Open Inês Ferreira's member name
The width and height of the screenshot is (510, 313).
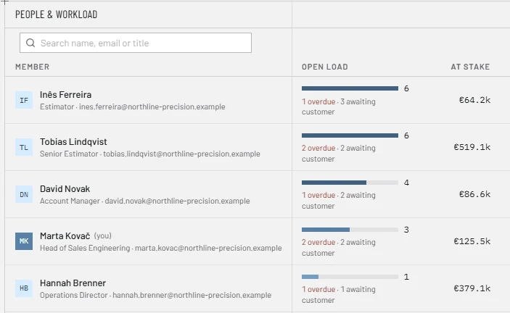tap(66, 94)
